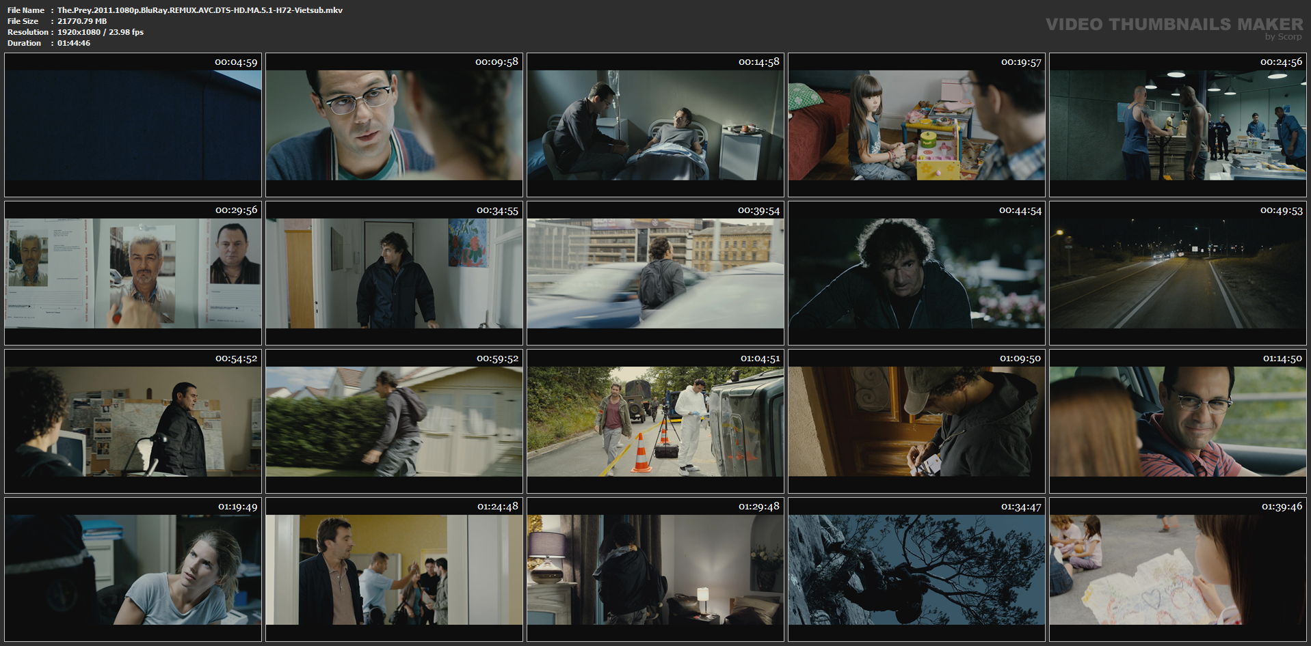Open the 00:19:57 thumbnail of girl with toys
Screen dimensions: 1311x646
(916, 125)
